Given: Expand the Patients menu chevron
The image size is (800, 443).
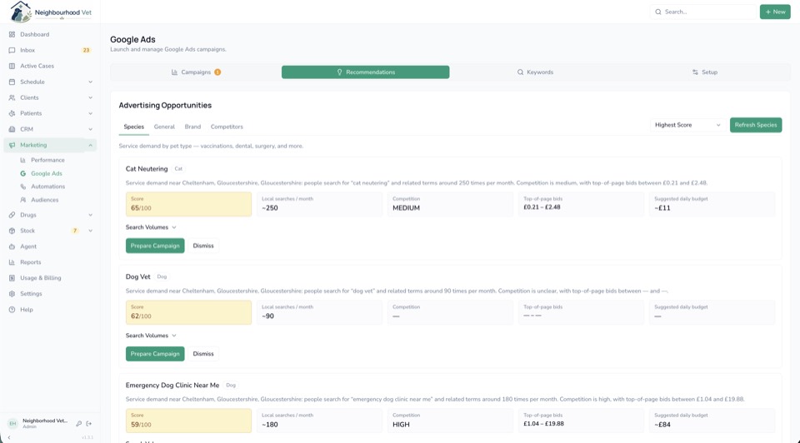Looking at the screenshot, I should 90,113.
